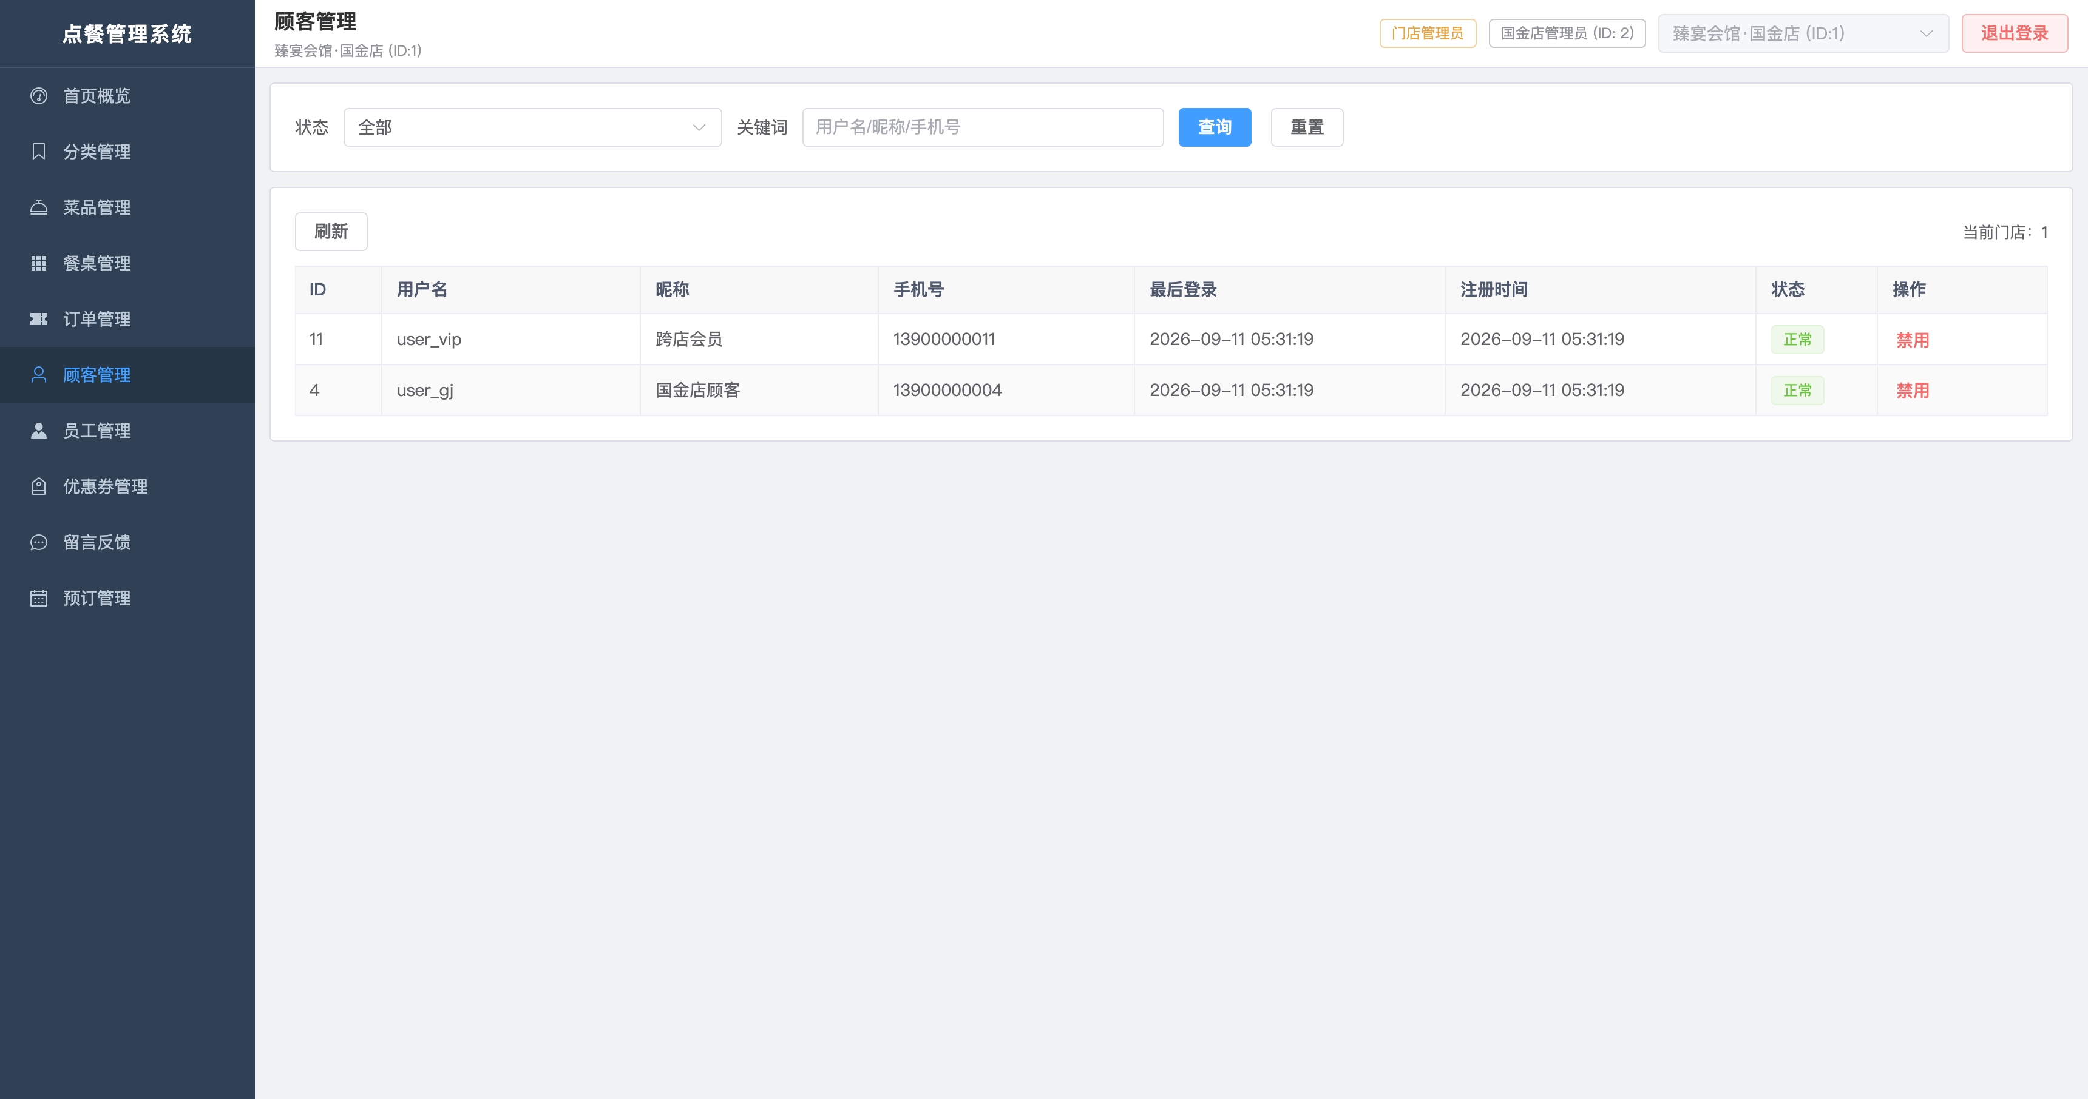Click the 门店管理员 role tag
The width and height of the screenshot is (2088, 1099).
pos(1428,33)
